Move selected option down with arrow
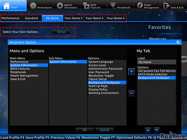This screenshot has width=187, height=140. point(157,130)
